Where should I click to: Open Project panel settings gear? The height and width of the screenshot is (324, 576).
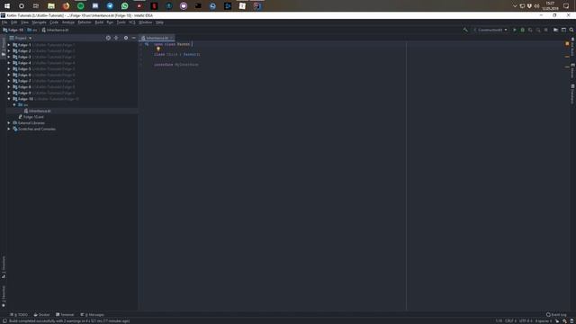tap(126, 38)
